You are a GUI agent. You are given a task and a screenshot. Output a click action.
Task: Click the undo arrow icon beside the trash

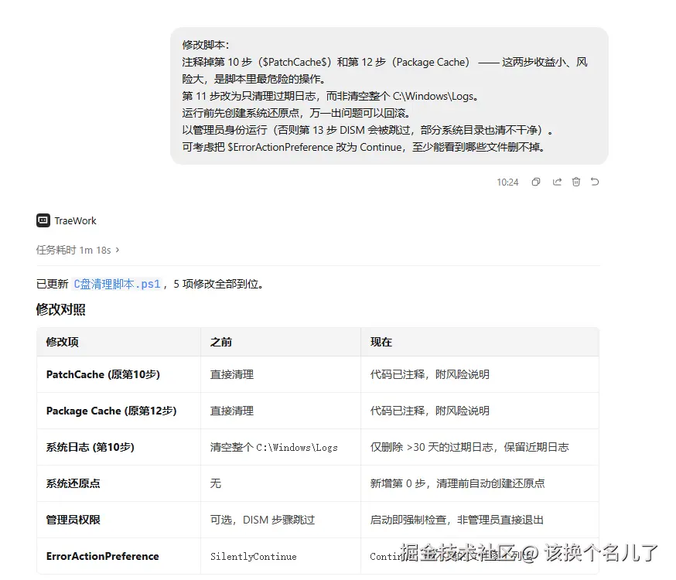[595, 182]
